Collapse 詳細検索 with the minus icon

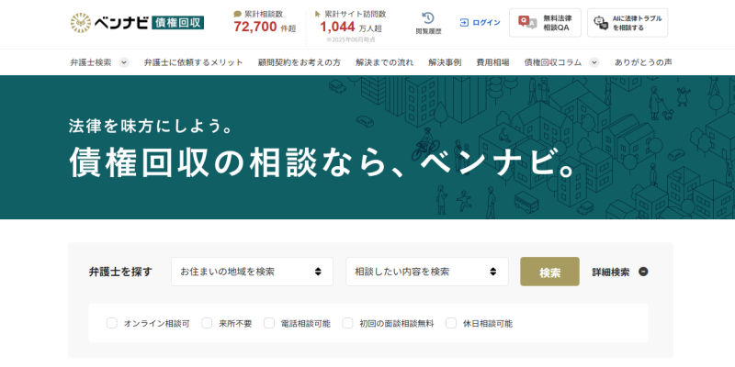tap(643, 272)
